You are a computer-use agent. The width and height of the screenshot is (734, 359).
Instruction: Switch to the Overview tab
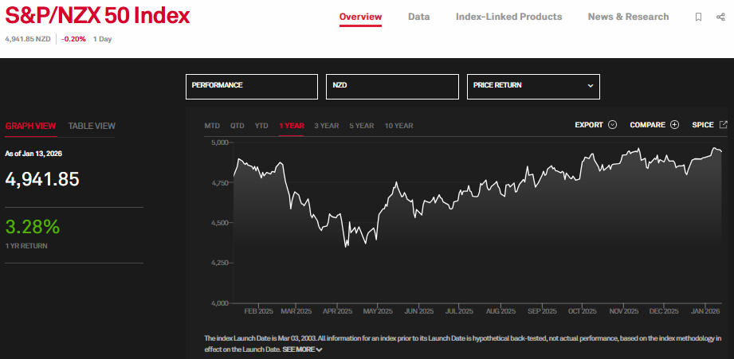pos(360,17)
